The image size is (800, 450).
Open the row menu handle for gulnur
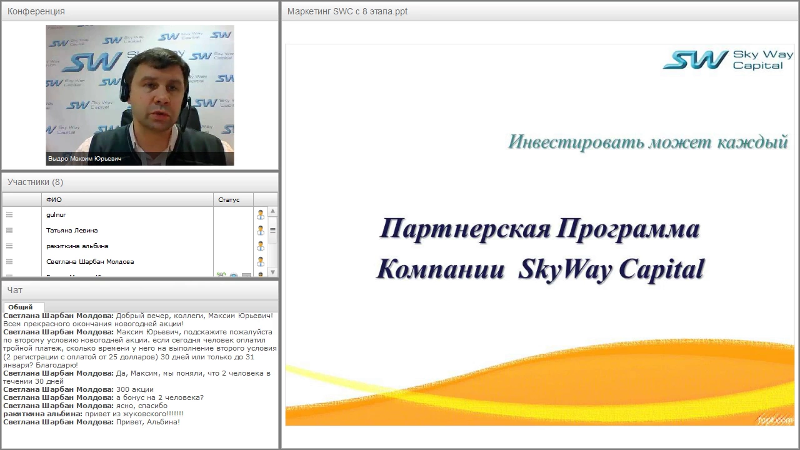[9, 215]
